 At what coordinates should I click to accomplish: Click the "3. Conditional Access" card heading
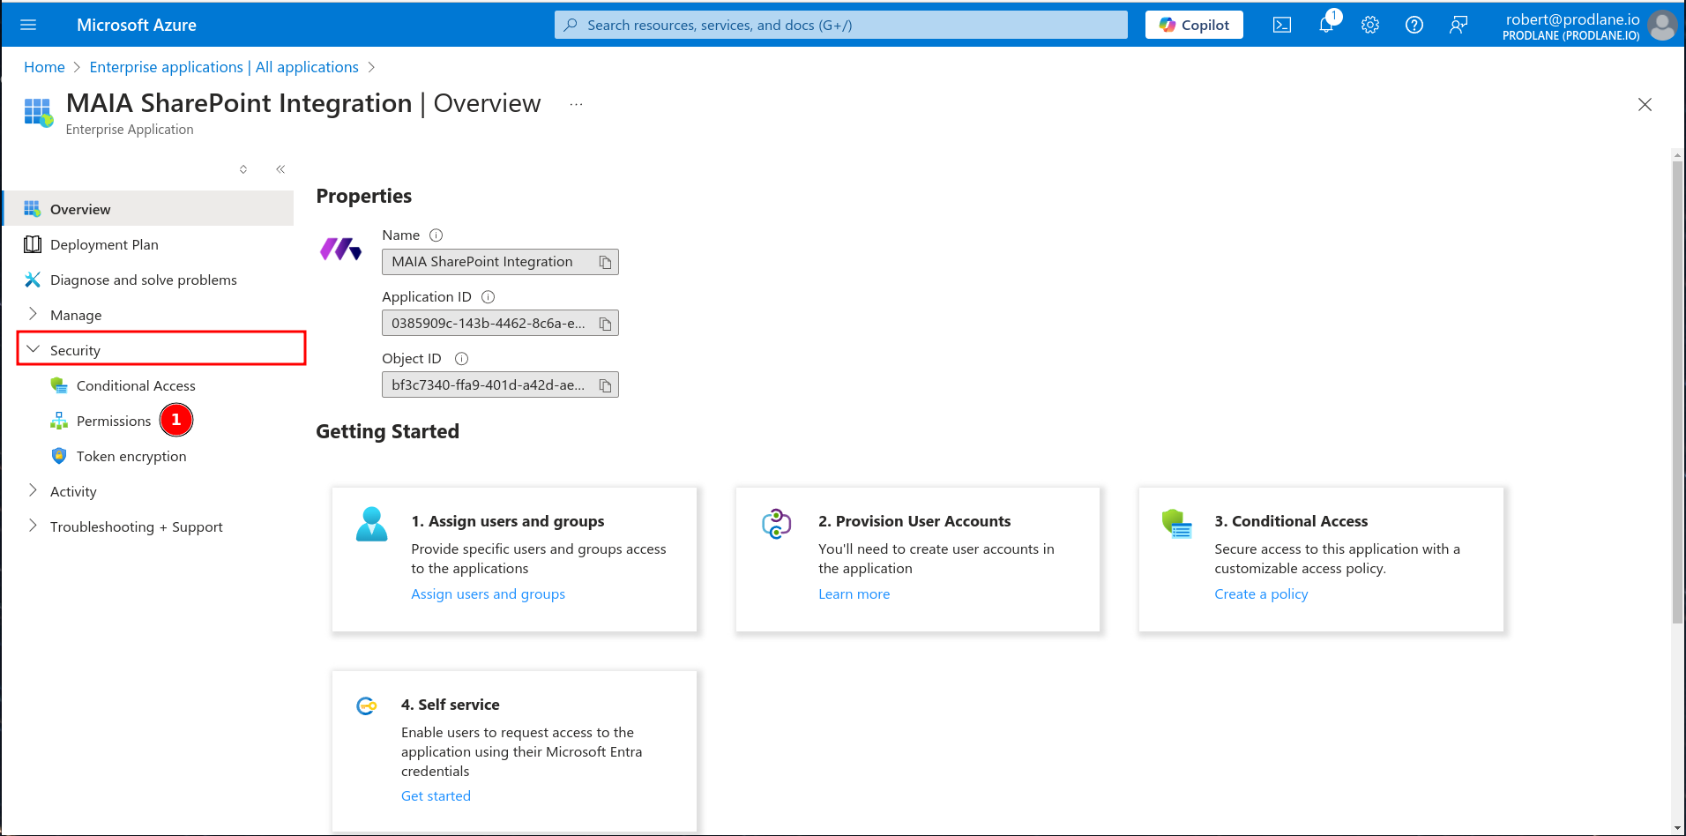[x=1291, y=521]
